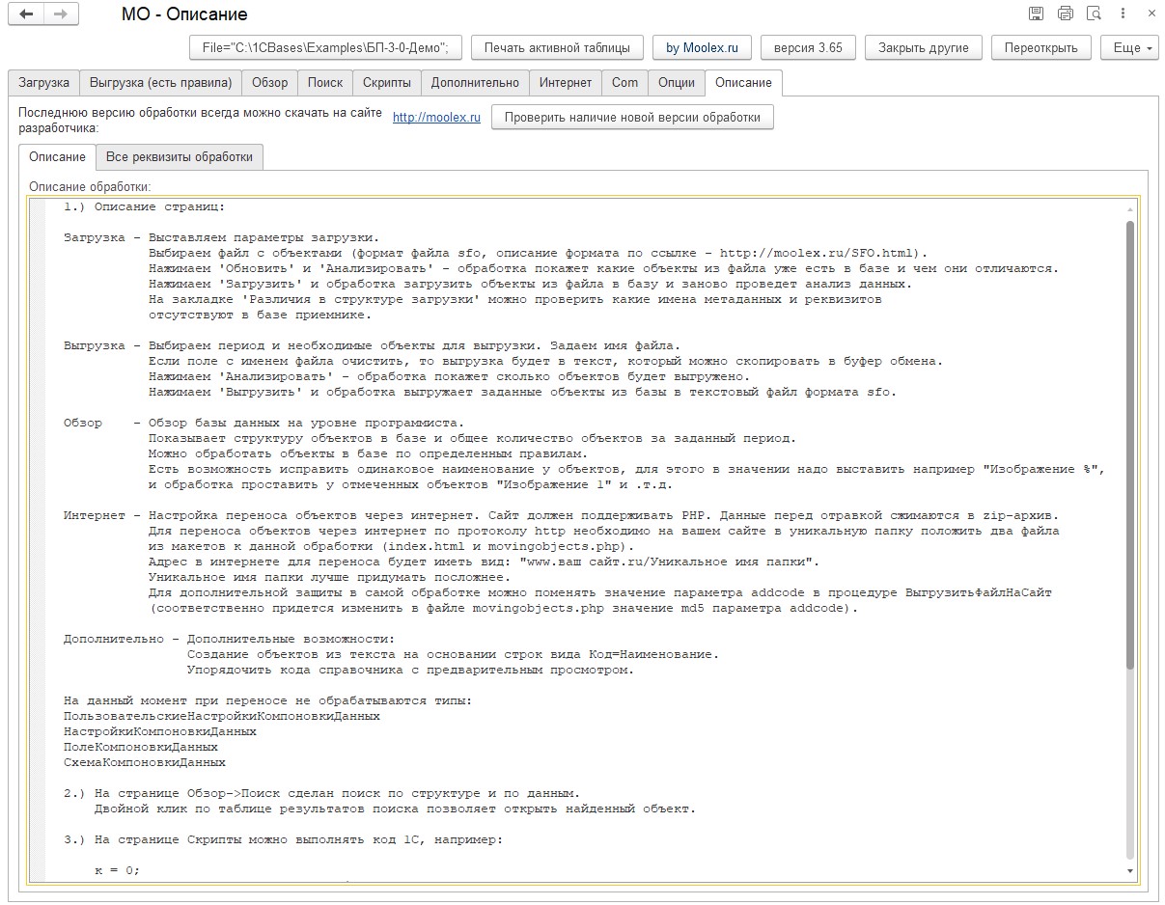1165x905 pixels.
Task: Click 'Упорядочить кода справочника' line
Action: tap(410, 670)
